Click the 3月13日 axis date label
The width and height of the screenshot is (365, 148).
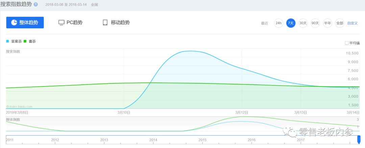pyautogui.click(x=300, y=113)
